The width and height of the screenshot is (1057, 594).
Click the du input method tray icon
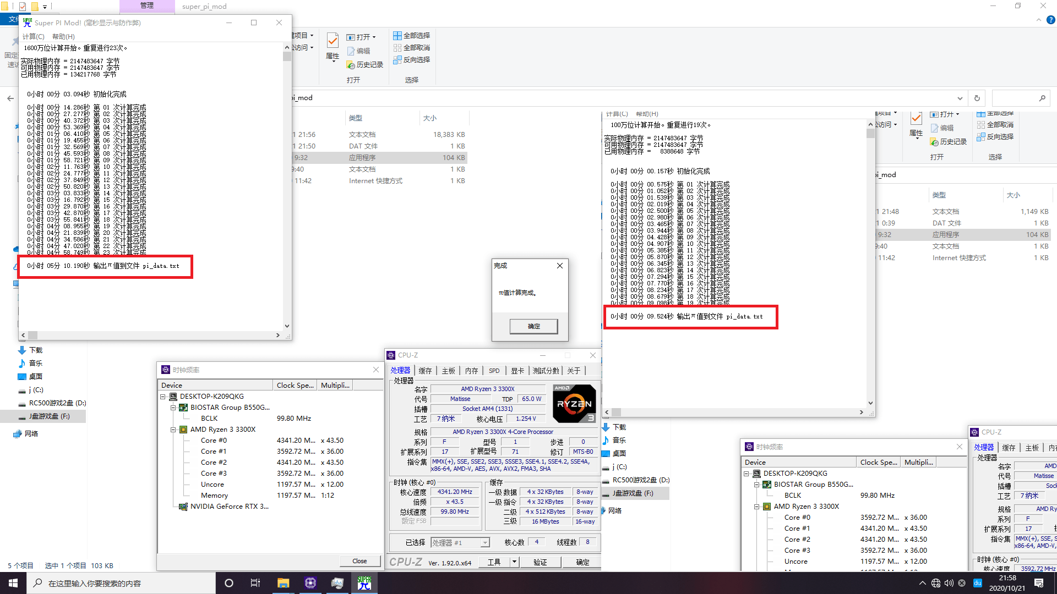[x=978, y=583]
